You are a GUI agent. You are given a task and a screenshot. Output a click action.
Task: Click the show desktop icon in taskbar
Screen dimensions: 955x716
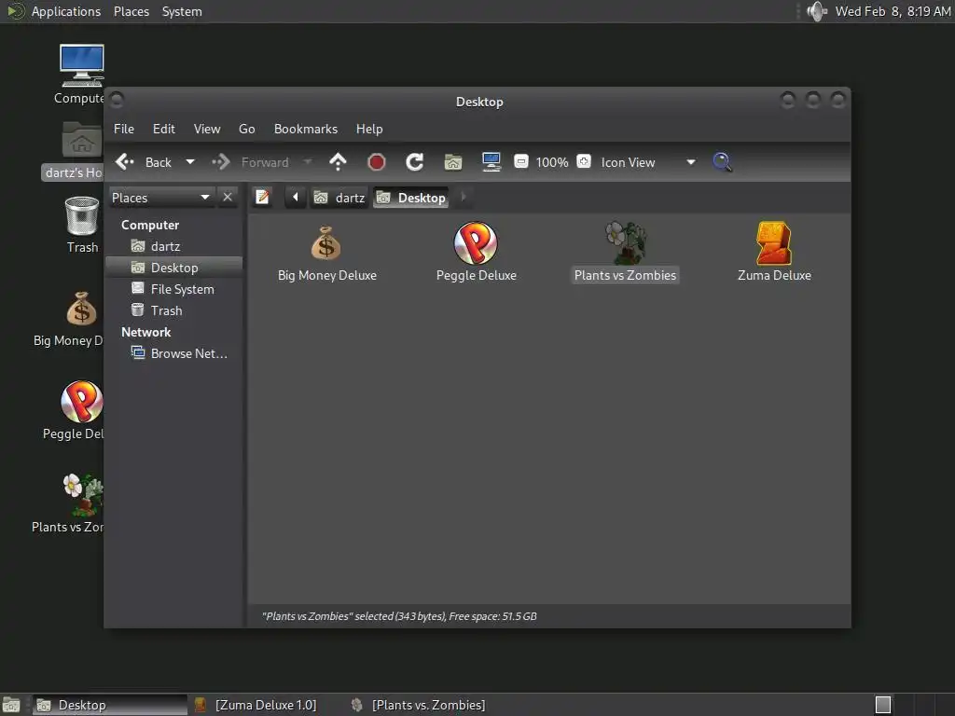(11, 705)
